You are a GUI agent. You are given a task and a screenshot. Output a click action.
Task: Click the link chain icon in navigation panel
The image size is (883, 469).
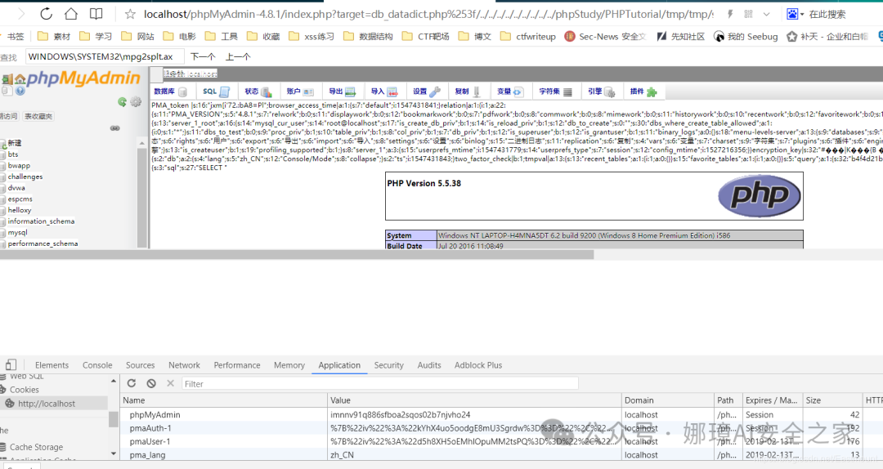pyautogui.click(x=115, y=128)
